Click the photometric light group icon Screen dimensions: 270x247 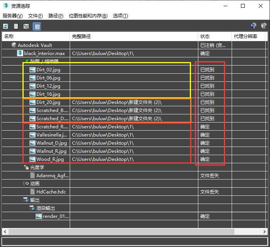[x=26, y=167]
